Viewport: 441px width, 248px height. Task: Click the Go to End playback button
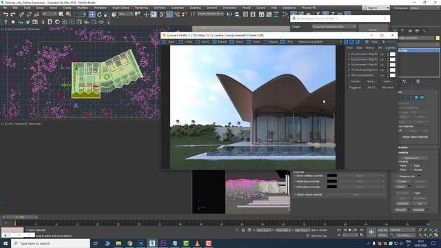tap(361, 230)
